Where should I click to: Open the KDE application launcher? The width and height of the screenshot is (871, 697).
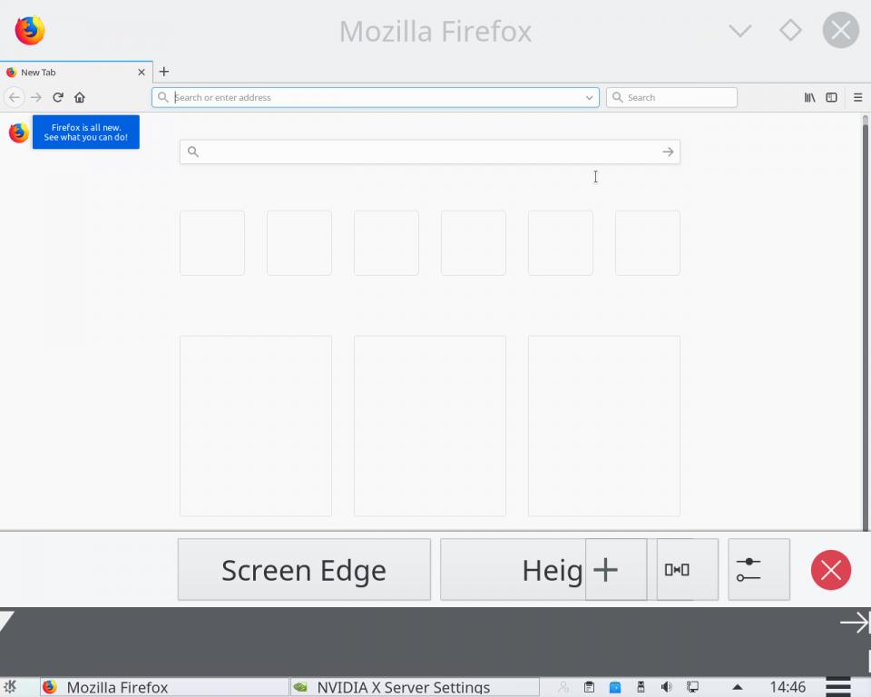click(x=11, y=687)
